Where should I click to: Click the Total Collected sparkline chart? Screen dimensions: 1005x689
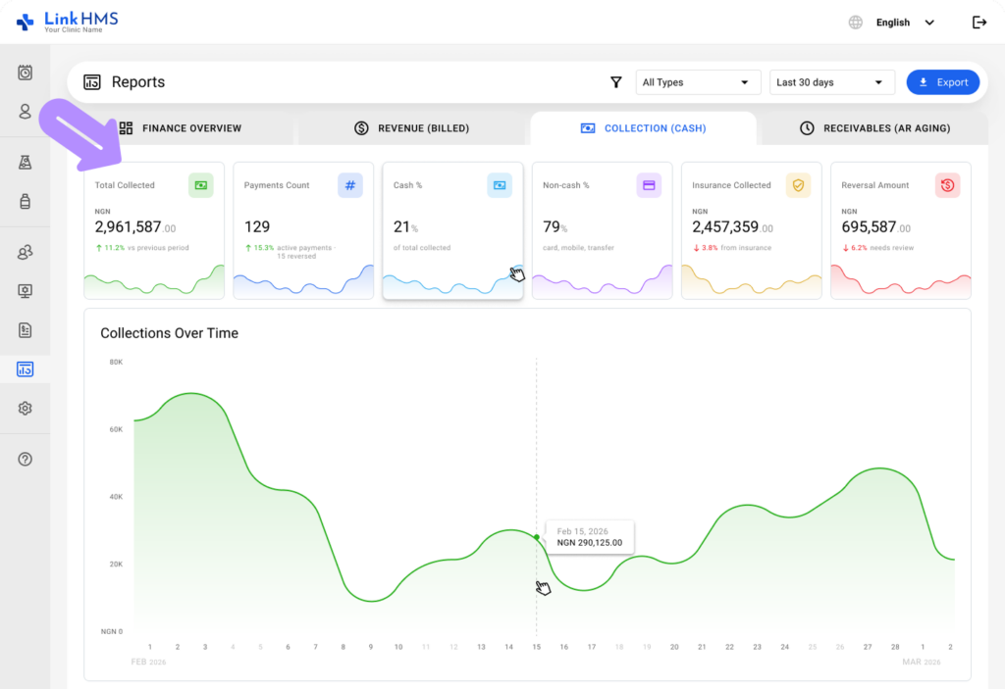154,281
